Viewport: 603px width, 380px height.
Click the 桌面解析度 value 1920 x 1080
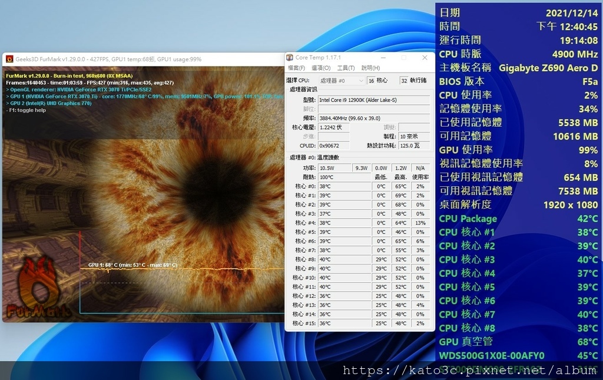pos(571,205)
